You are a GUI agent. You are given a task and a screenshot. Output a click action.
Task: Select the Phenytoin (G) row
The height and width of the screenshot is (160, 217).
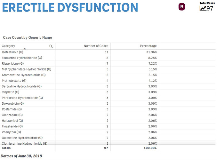click(108, 132)
